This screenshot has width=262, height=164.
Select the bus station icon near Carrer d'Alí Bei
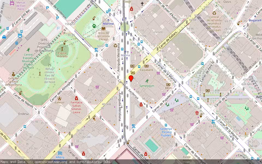(20, 36)
